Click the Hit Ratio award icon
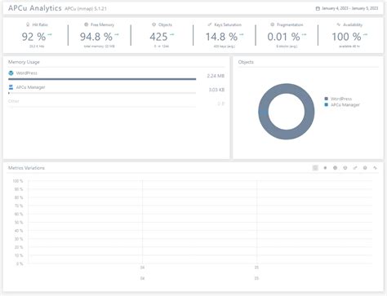Viewport: 387px width, 296px height. click(28, 24)
